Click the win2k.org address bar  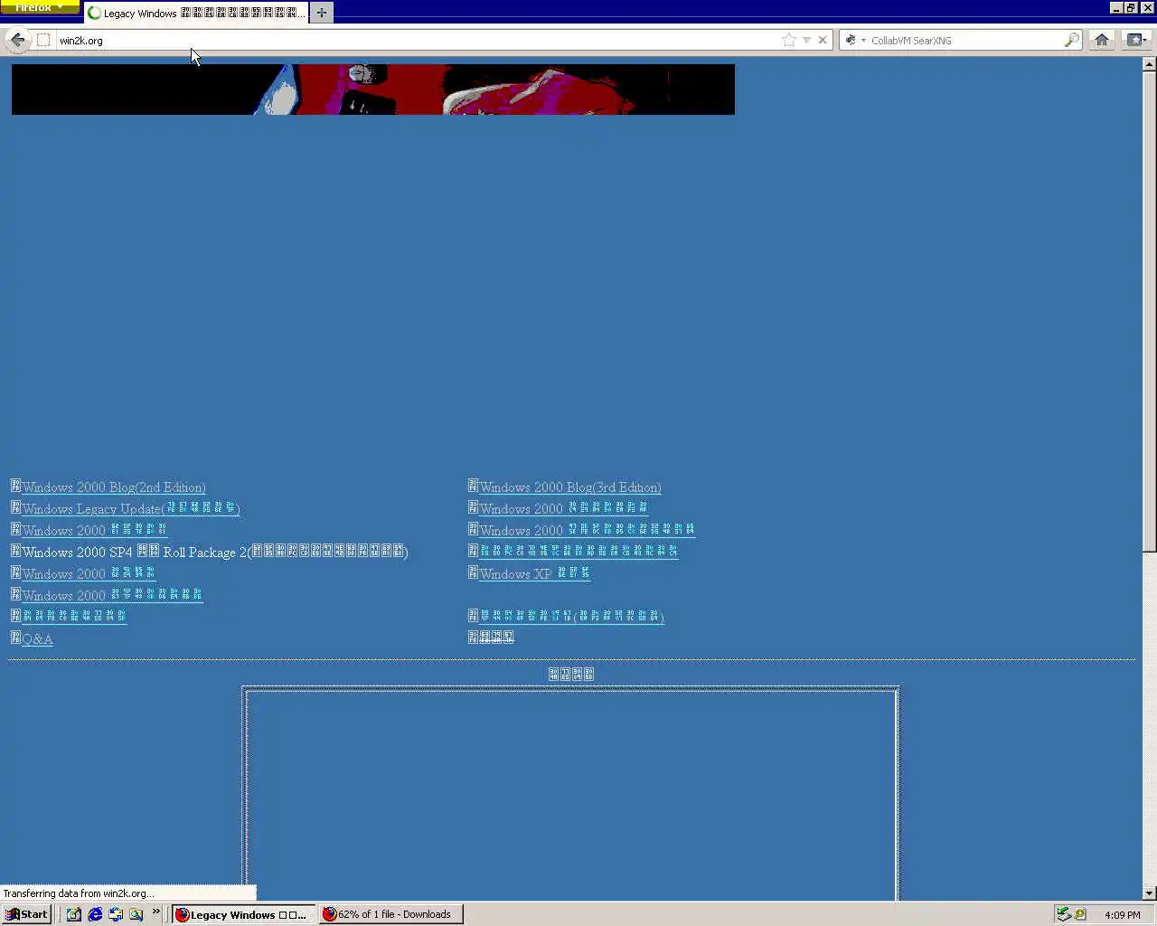(418, 40)
